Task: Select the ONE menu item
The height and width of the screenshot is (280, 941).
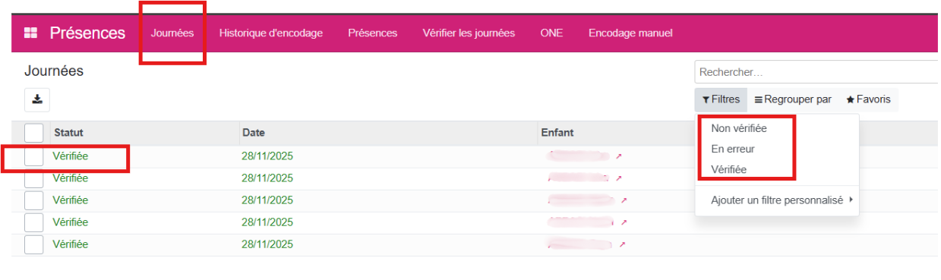Action: (x=551, y=33)
